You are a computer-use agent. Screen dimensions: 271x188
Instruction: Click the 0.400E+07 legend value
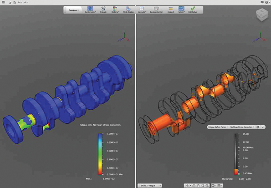[x=112, y=168]
